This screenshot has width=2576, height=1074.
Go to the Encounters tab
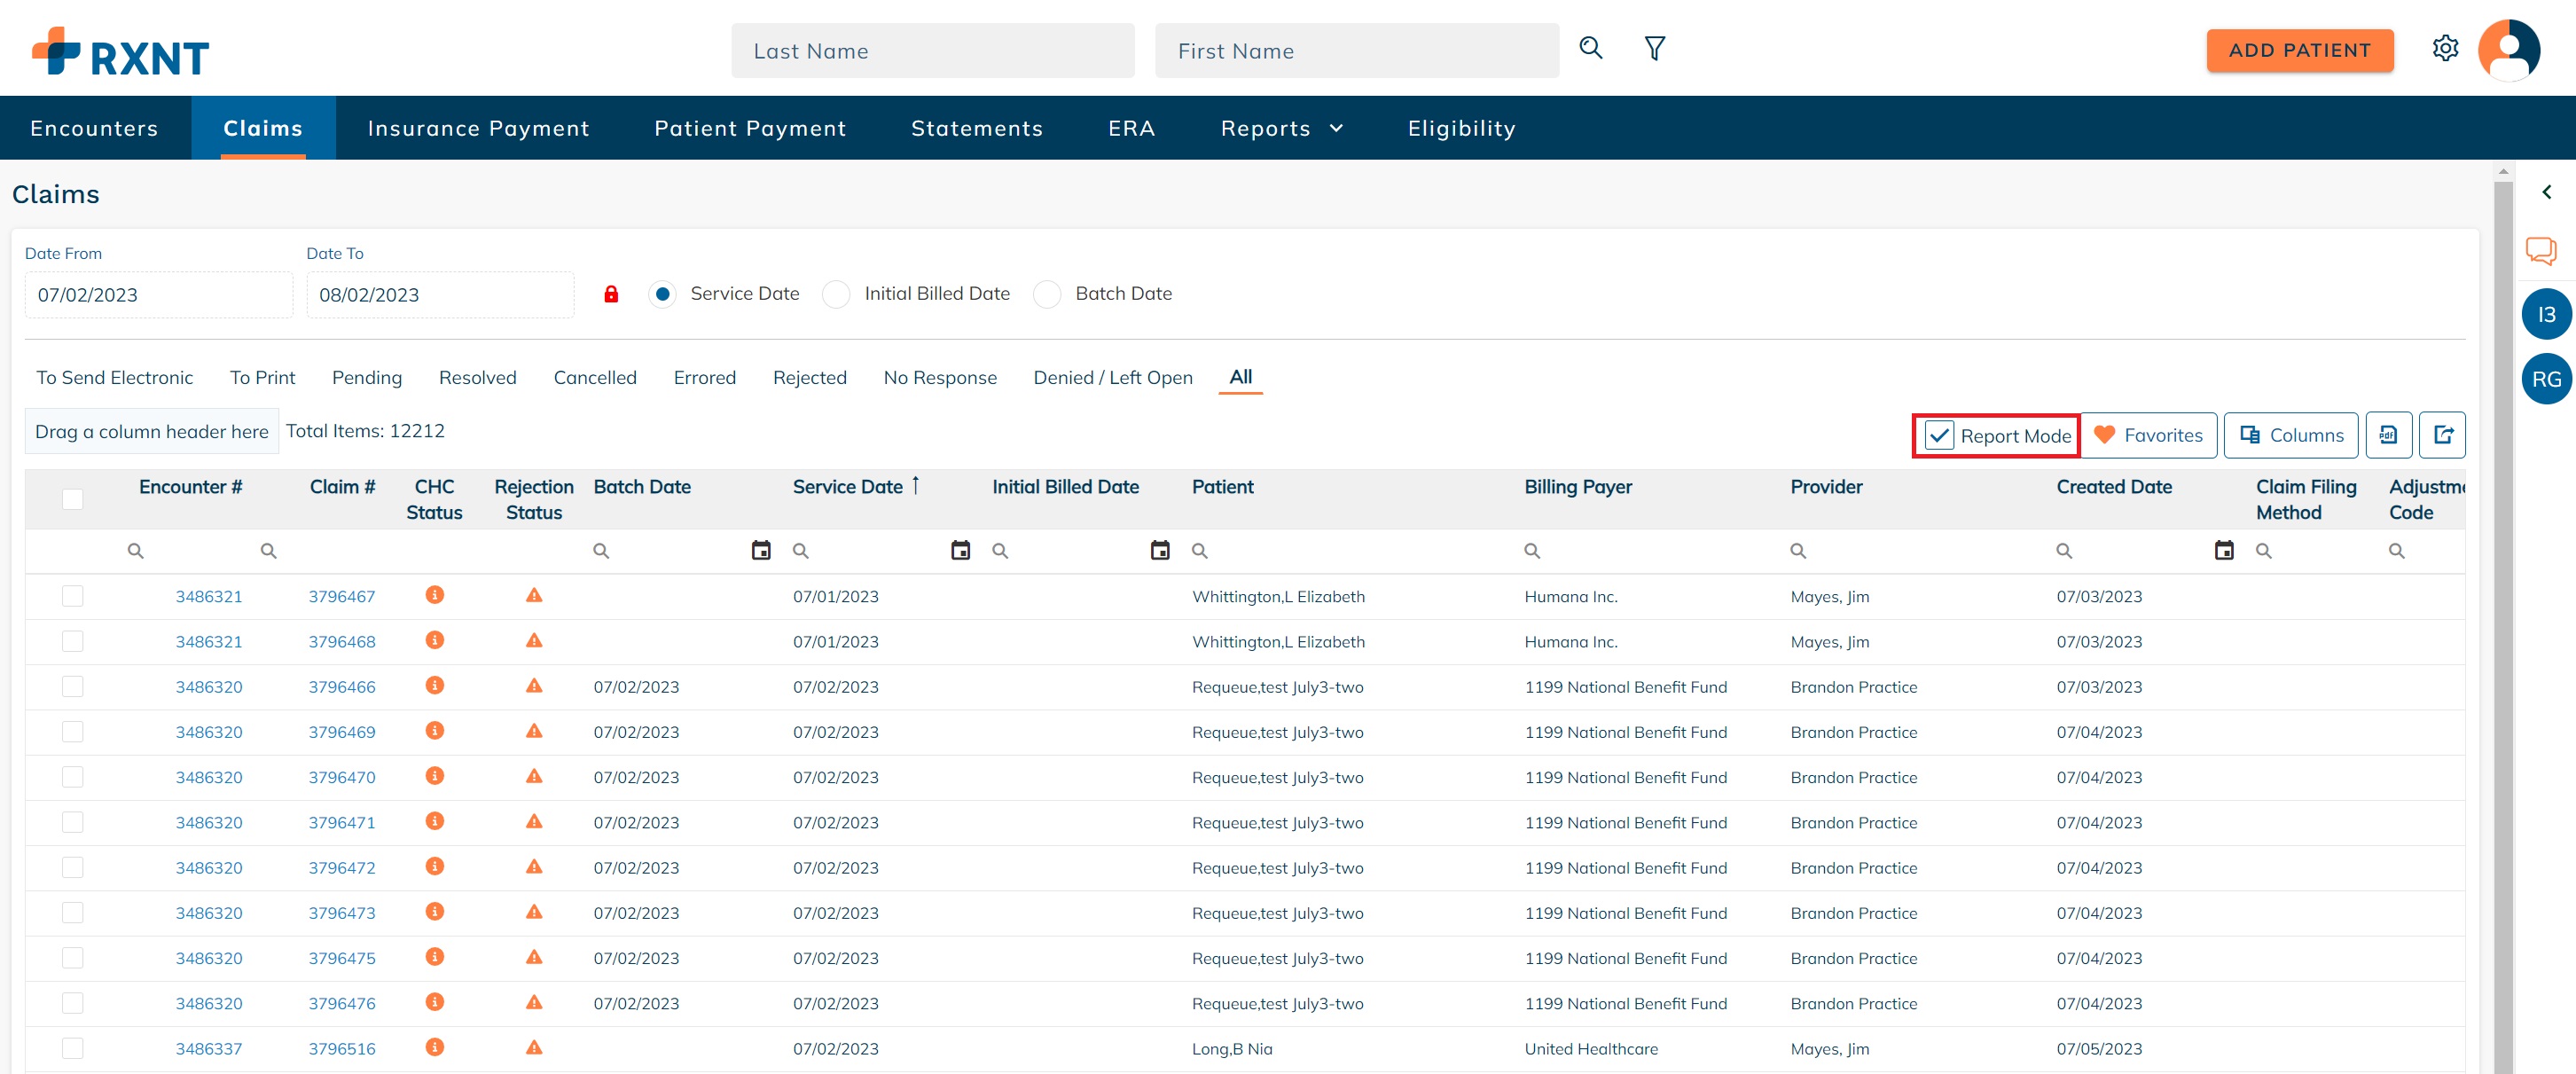click(94, 128)
